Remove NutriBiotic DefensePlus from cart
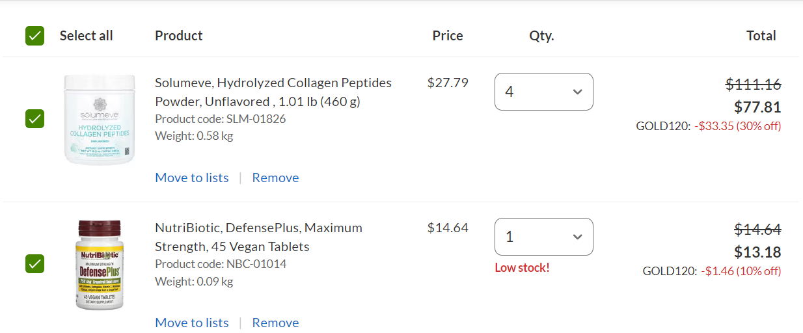Screen dimensions: 803x333 [275, 323]
